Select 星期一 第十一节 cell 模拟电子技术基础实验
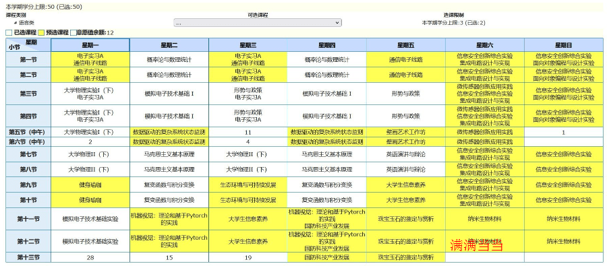Screen dimensions: 607x266 tap(90, 219)
